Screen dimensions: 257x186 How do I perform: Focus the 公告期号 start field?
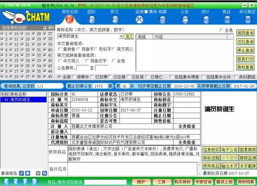pos(83,68)
